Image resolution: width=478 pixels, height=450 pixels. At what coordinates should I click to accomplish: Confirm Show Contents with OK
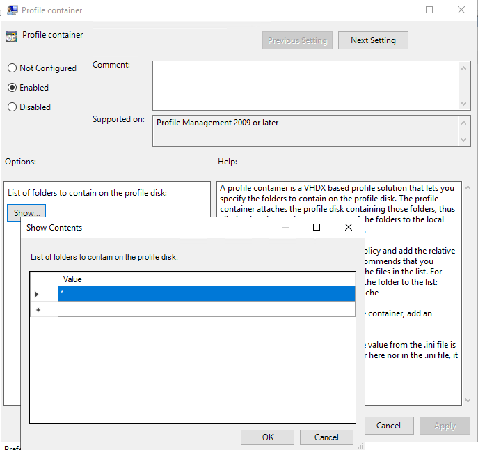[x=267, y=437]
